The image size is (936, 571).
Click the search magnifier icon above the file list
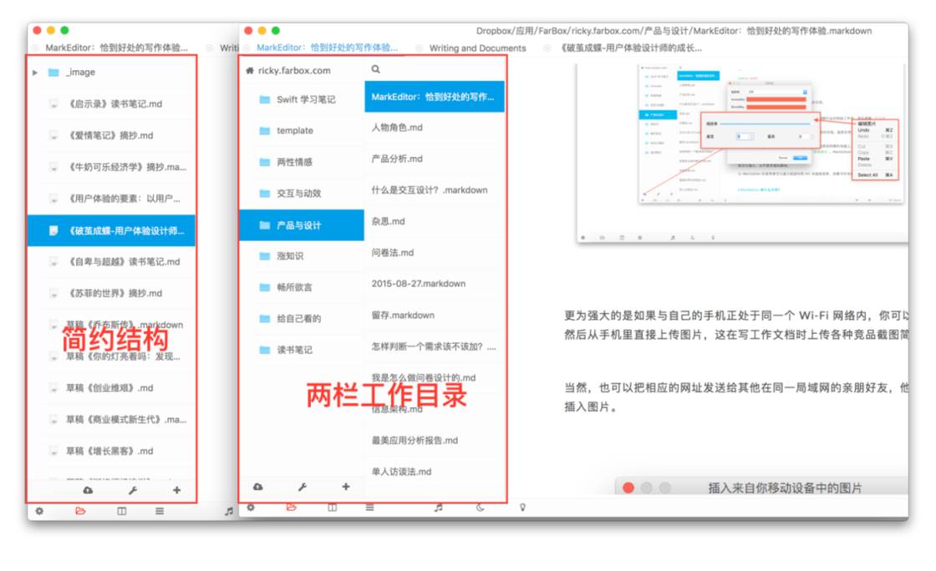[375, 69]
